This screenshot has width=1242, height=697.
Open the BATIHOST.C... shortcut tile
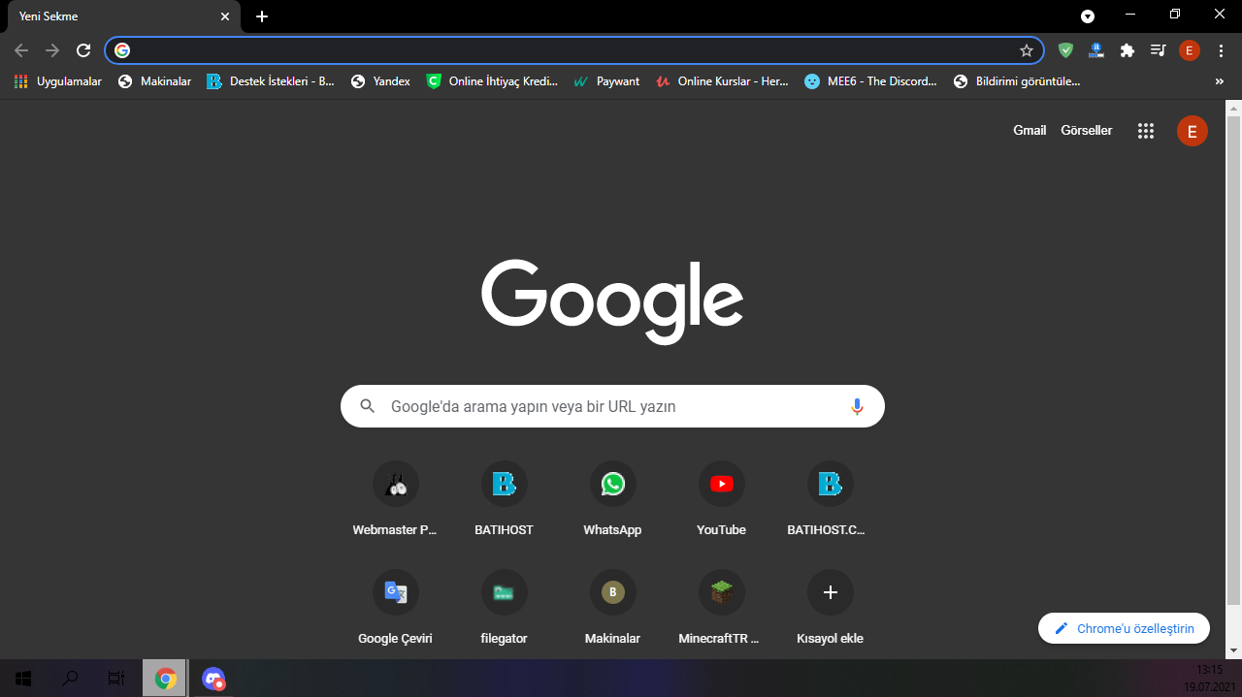pyautogui.click(x=831, y=499)
